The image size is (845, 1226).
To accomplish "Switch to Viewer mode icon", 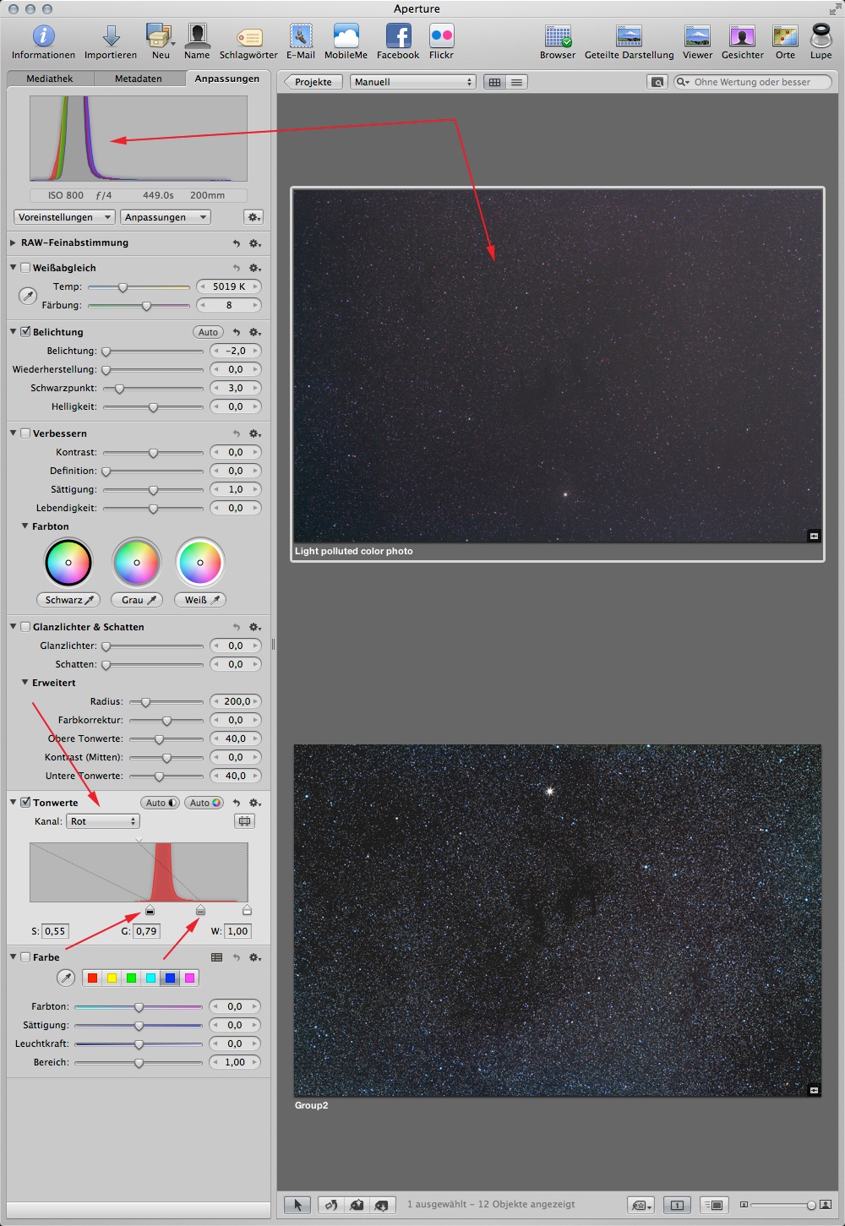I will pos(697,35).
